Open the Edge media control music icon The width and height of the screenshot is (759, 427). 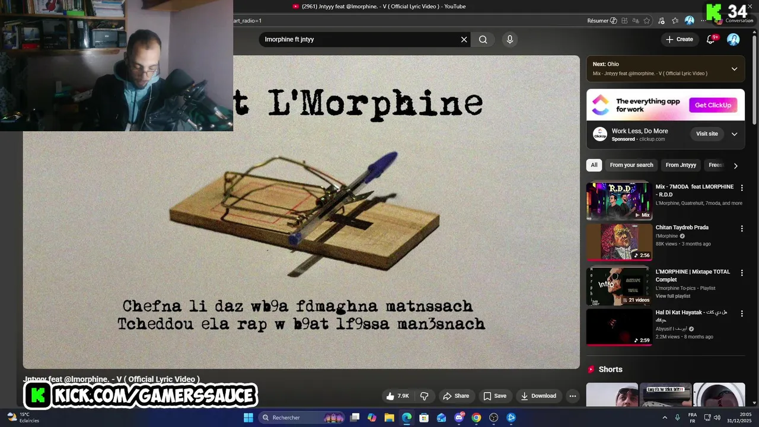click(662, 21)
